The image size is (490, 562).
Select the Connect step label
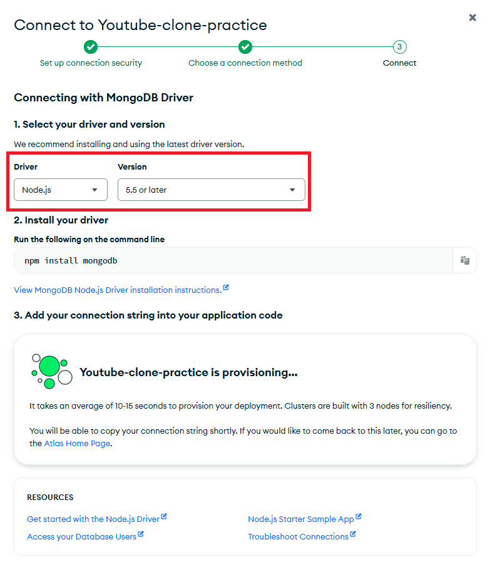tap(399, 63)
